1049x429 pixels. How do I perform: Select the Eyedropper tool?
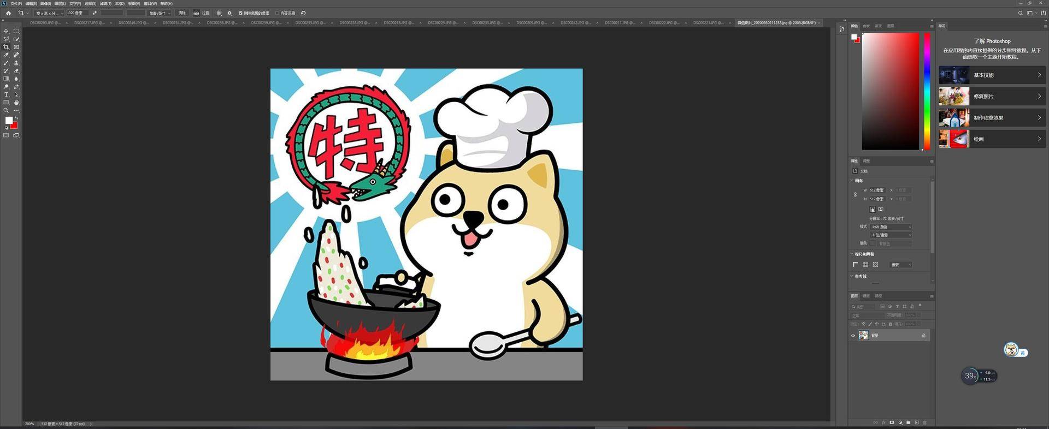pyautogui.click(x=6, y=55)
